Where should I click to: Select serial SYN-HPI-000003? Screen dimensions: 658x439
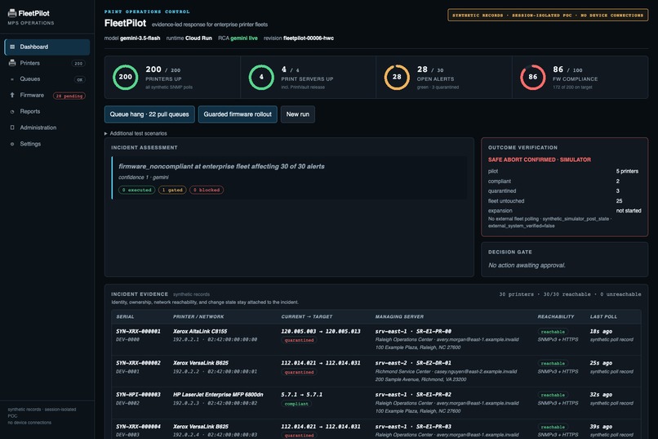click(138, 395)
